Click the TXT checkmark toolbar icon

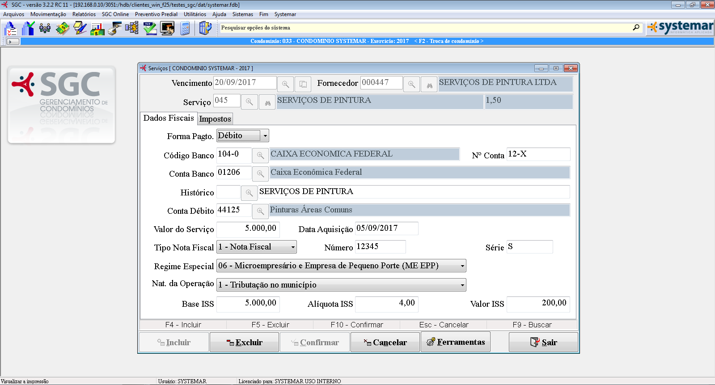[150, 29]
